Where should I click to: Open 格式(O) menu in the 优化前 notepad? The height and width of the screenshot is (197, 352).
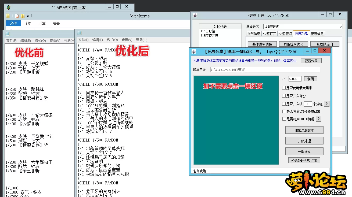40,40
